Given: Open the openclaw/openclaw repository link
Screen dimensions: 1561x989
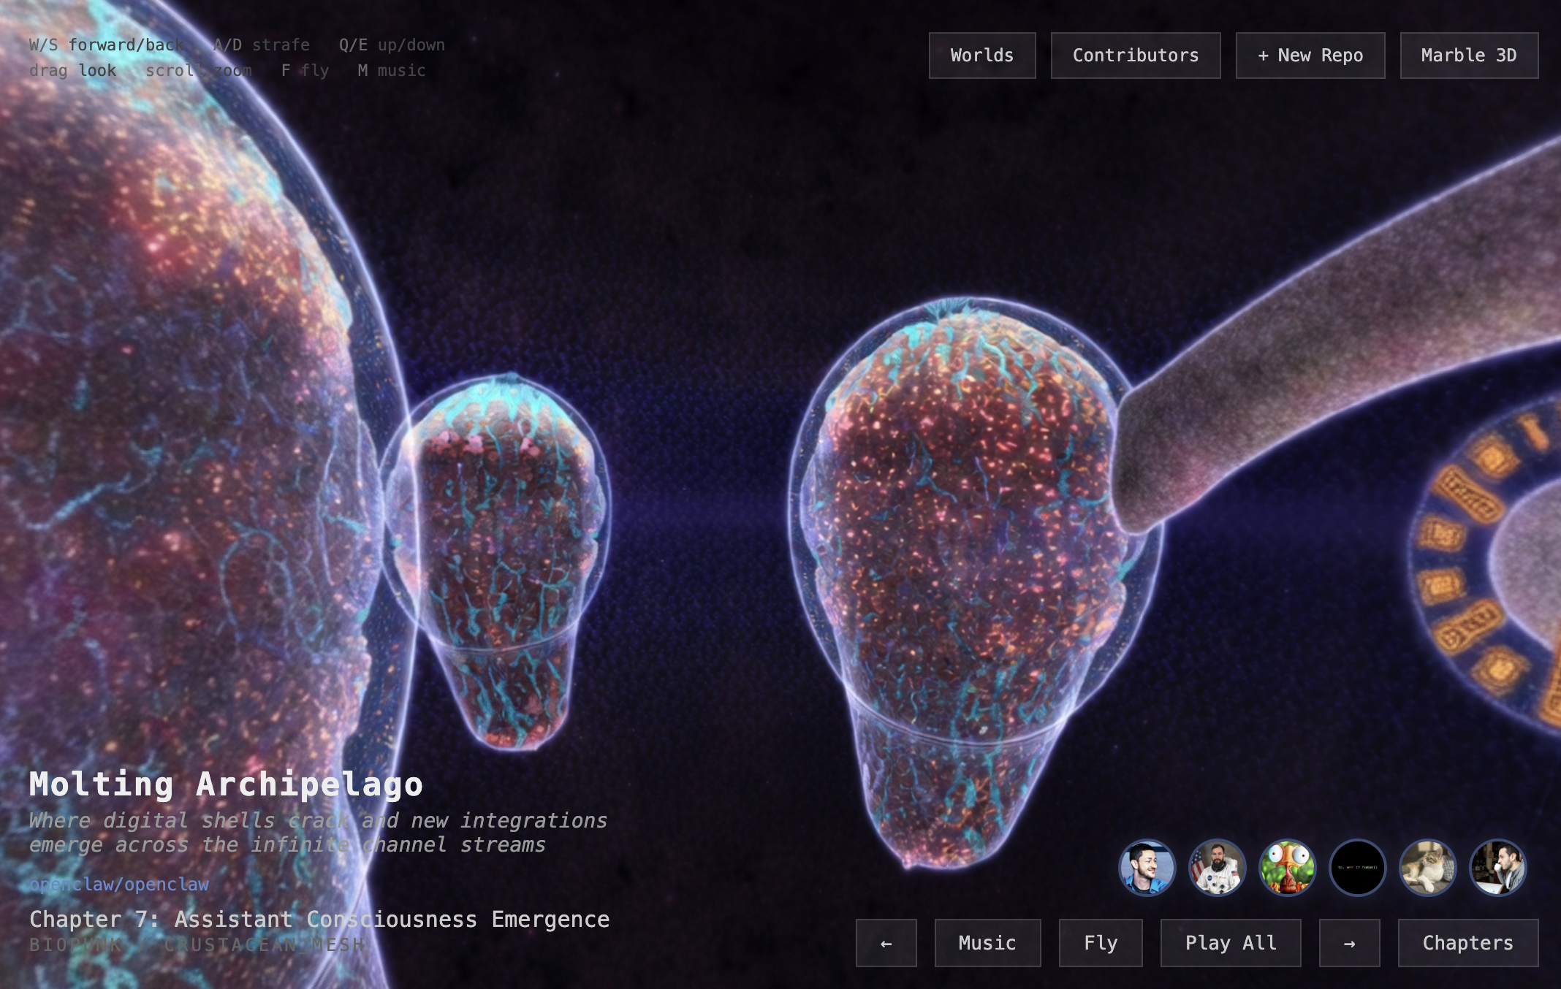Looking at the screenshot, I should (x=119, y=885).
